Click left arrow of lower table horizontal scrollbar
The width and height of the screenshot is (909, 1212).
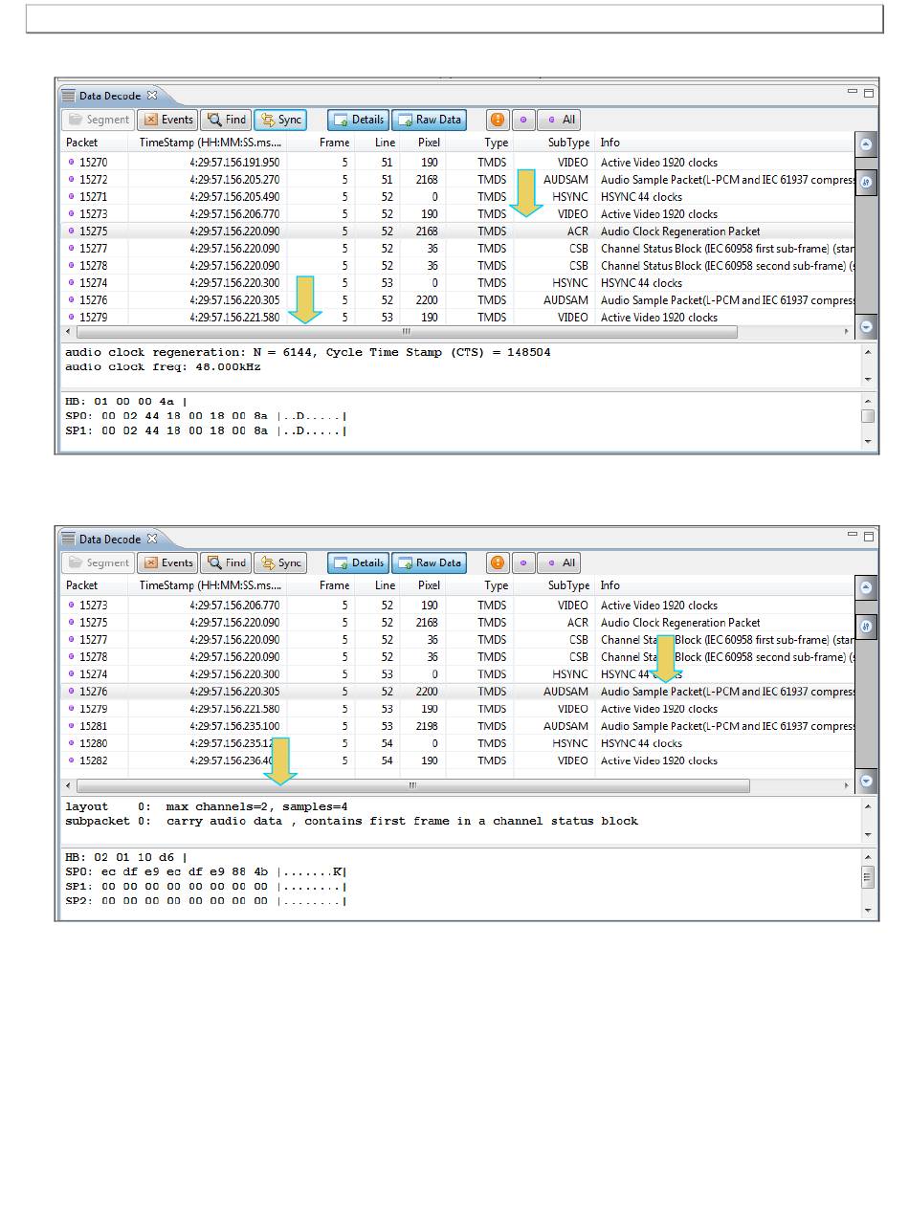click(x=68, y=785)
